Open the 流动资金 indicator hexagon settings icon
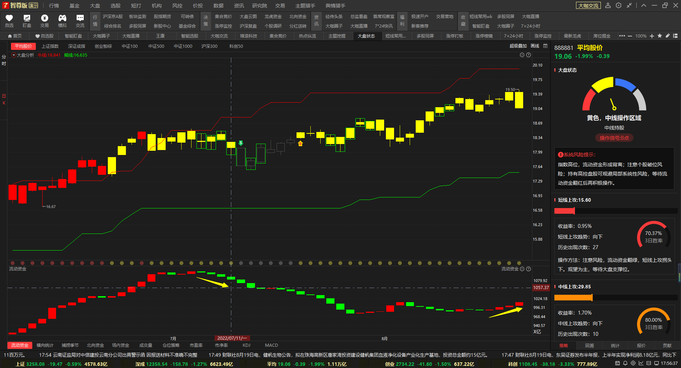The image size is (681, 368). [522, 269]
